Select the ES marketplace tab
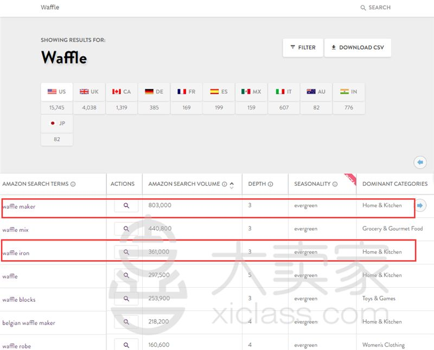This screenshot has height=350, width=434. coord(219,92)
